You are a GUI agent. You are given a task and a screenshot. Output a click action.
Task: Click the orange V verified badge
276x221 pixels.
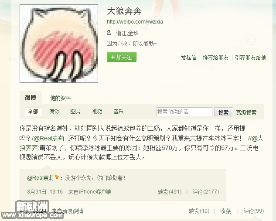57,177
